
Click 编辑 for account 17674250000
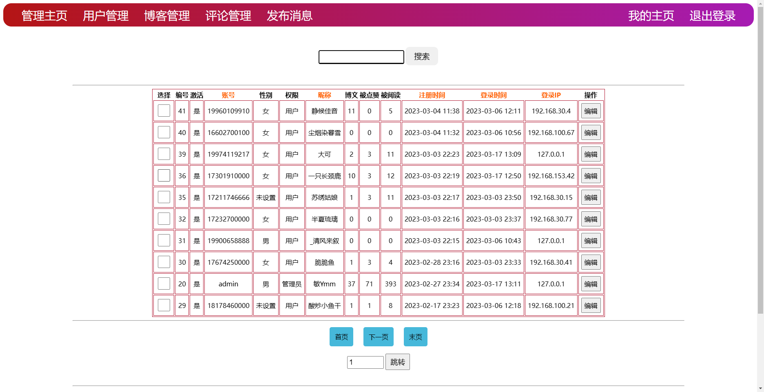click(591, 262)
